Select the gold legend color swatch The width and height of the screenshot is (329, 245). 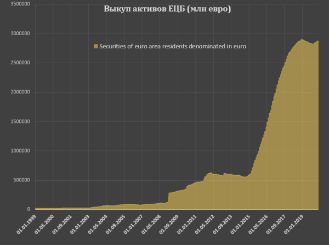tap(95, 47)
